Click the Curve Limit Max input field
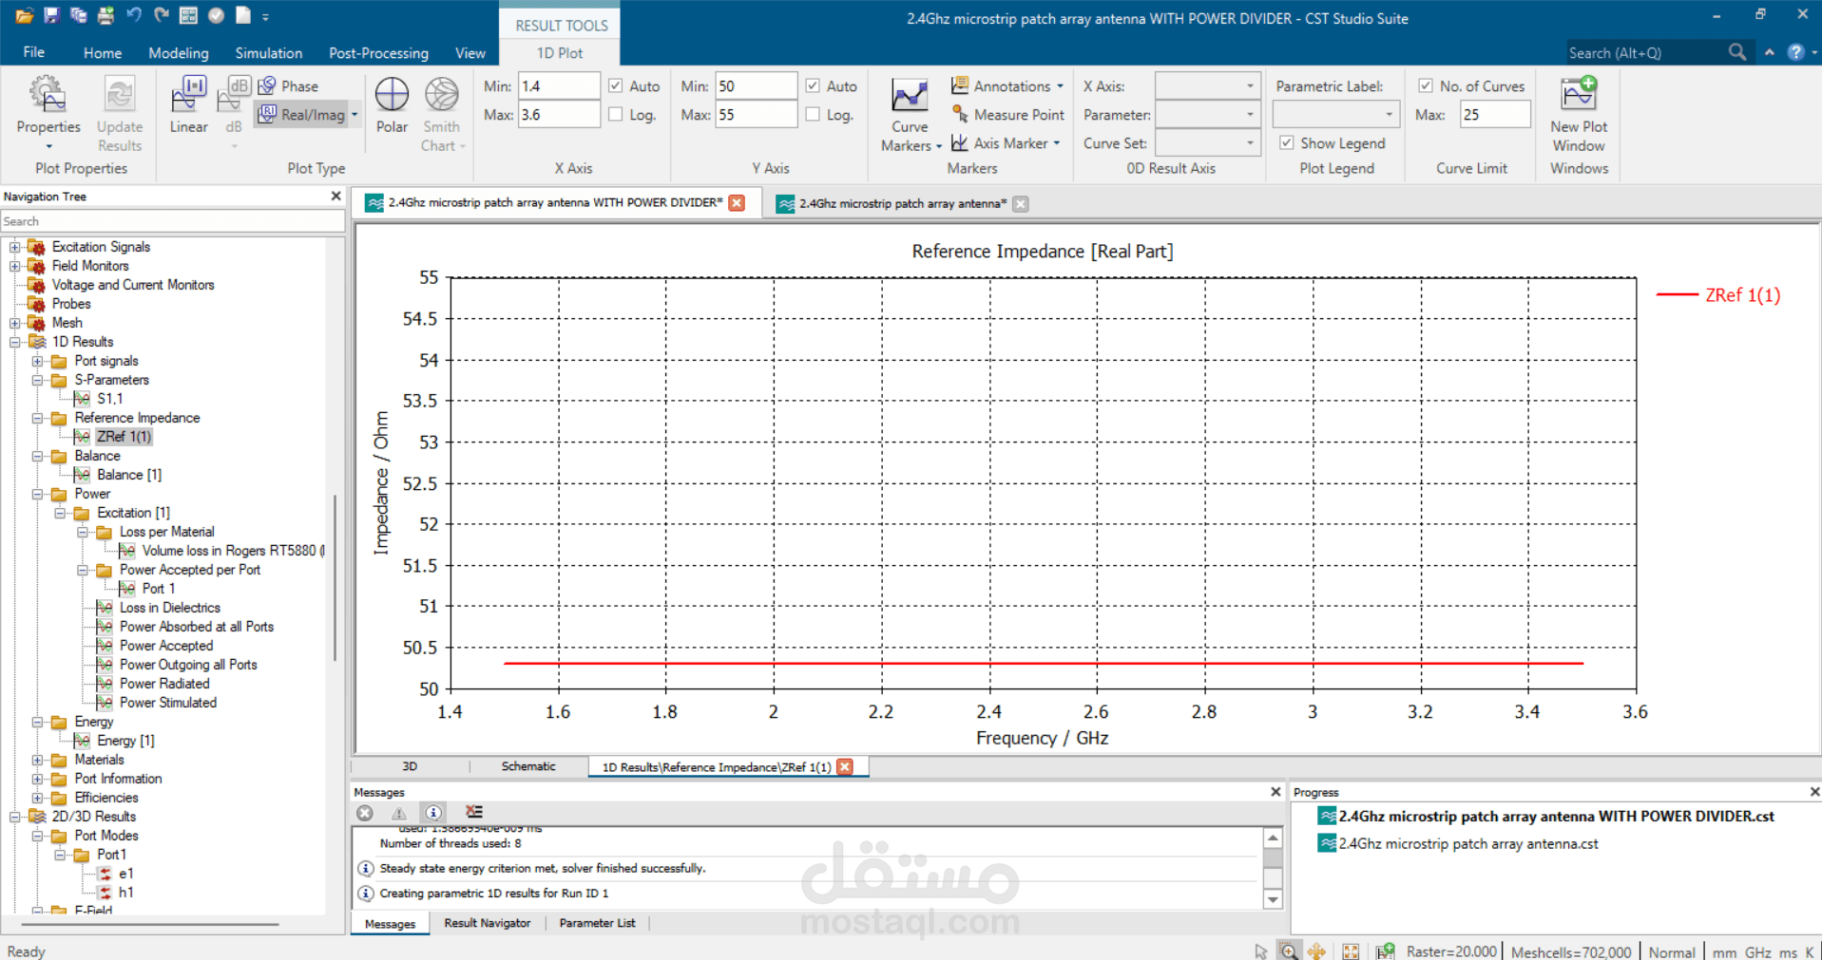The image size is (1822, 960). point(1495,115)
